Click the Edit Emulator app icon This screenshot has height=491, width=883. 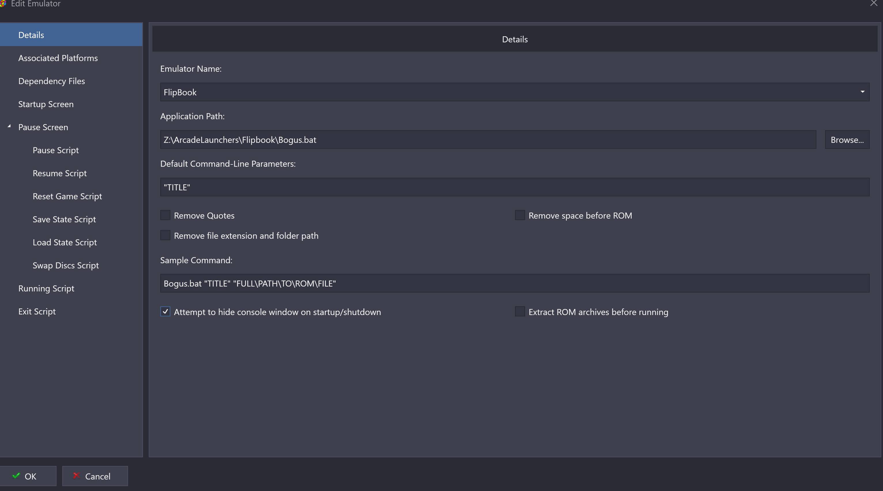[x=3, y=3]
